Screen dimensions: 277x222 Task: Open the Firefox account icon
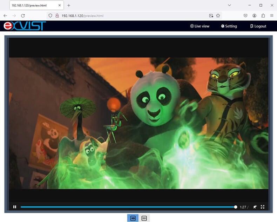(x=255, y=15)
